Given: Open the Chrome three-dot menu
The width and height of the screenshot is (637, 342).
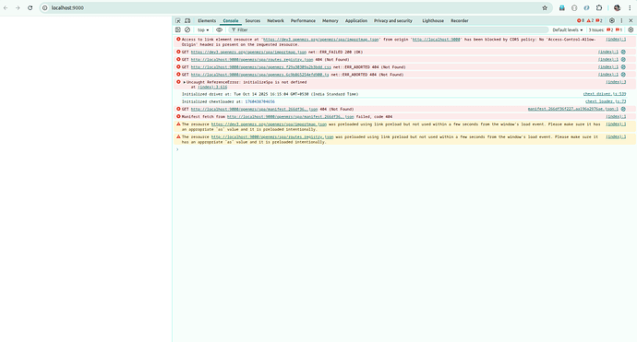Looking at the screenshot, I should point(631,7).
